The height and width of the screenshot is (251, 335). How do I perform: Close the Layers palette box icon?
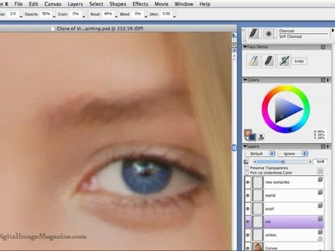pyautogui.click(x=323, y=146)
